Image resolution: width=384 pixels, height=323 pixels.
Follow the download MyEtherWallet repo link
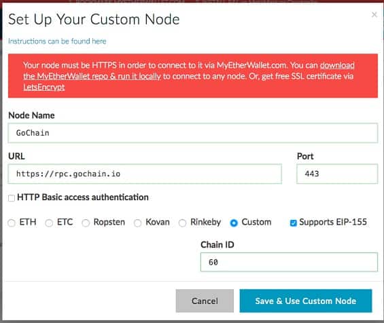point(92,76)
